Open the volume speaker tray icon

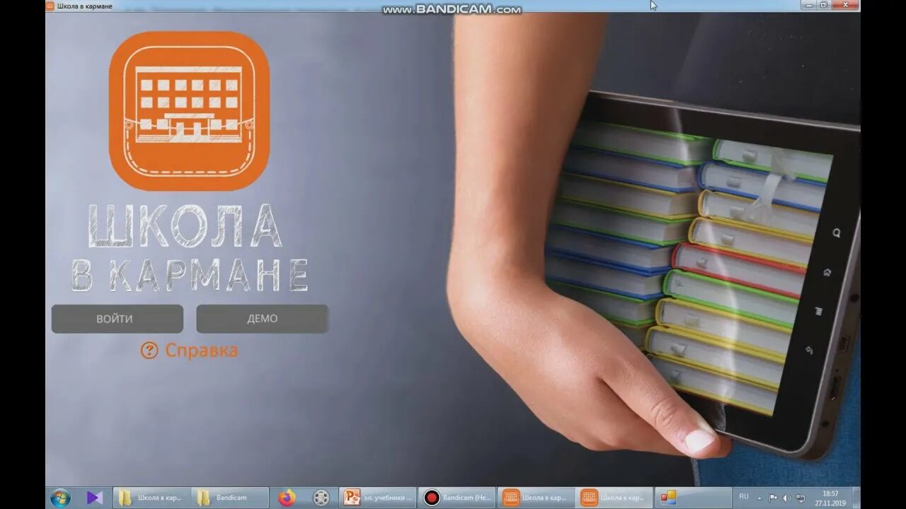[x=786, y=498]
